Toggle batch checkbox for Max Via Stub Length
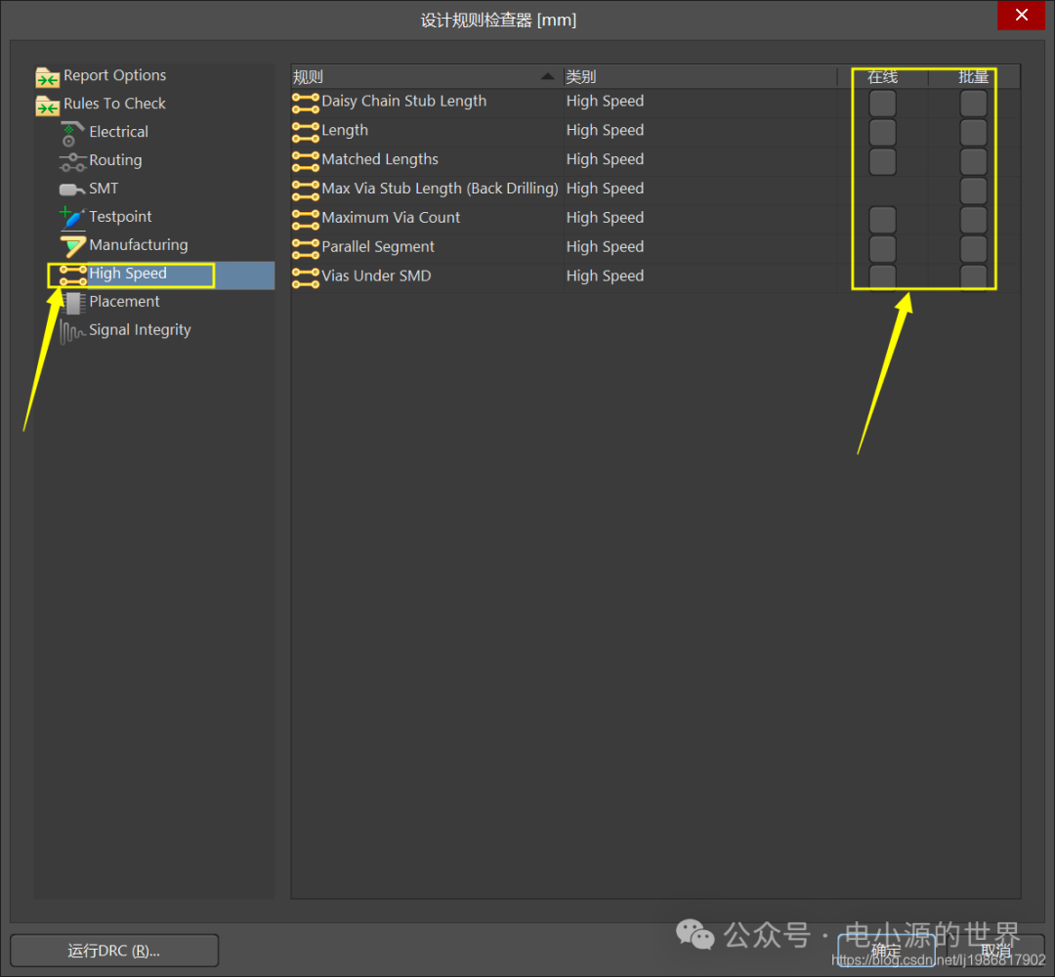Screen dimensions: 1055x977 pos(973,191)
